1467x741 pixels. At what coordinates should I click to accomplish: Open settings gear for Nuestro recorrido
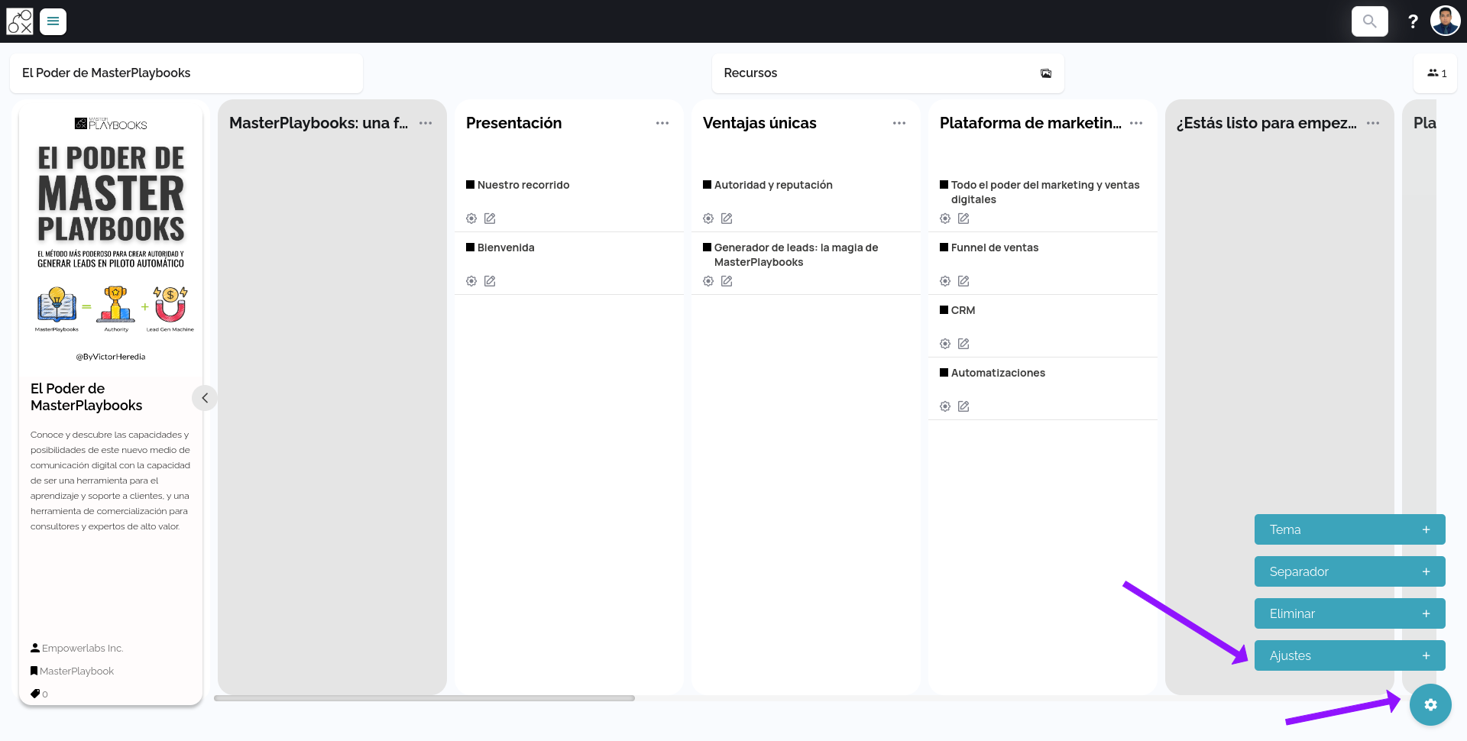(471, 218)
